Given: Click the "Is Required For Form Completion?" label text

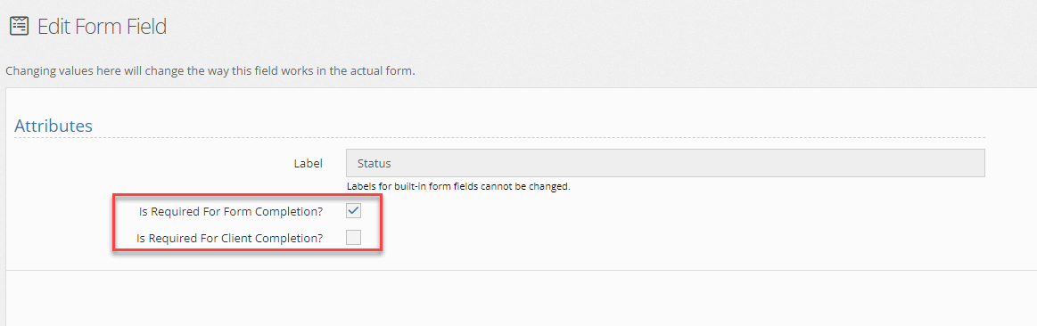Looking at the screenshot, I should pos(231,212).
